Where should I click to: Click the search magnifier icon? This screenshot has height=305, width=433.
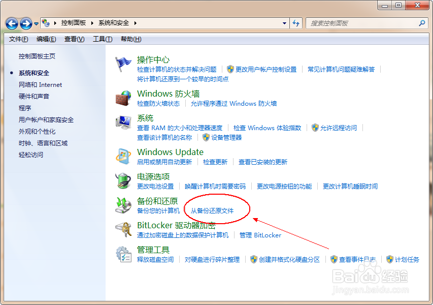pos(422,23)
